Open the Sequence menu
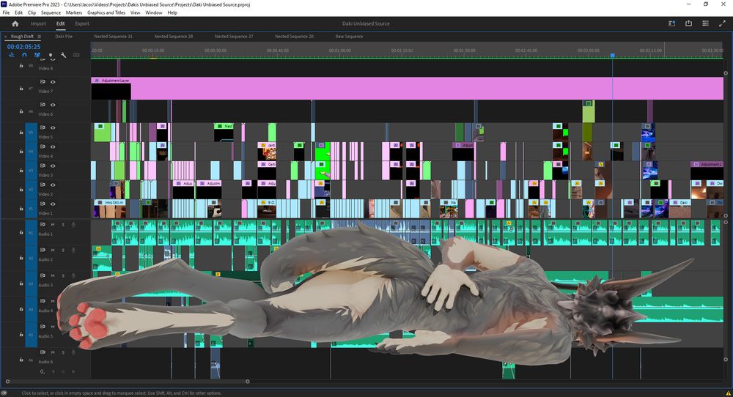 tap(51, 12)
